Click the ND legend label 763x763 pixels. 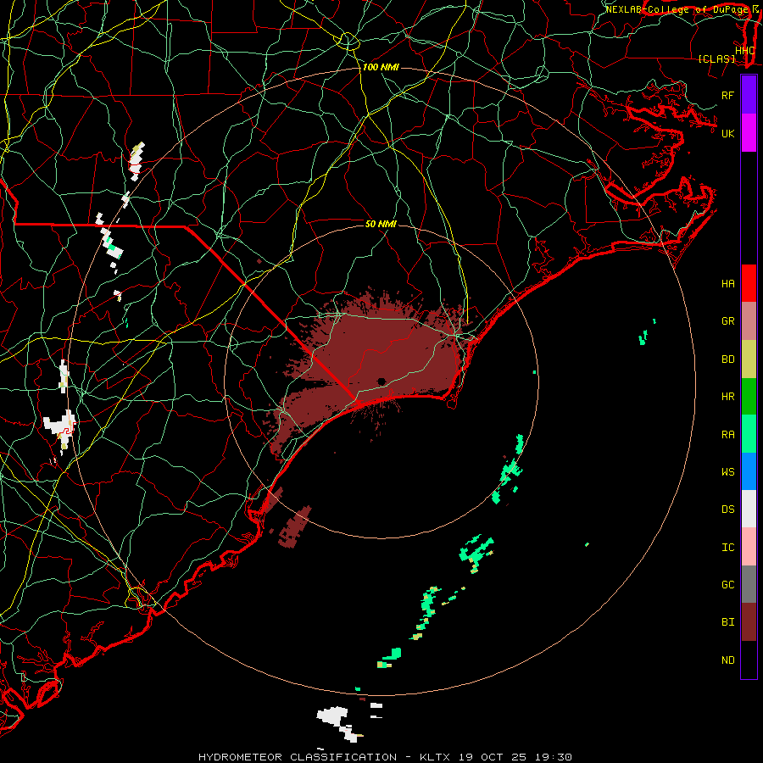[727, 660]
